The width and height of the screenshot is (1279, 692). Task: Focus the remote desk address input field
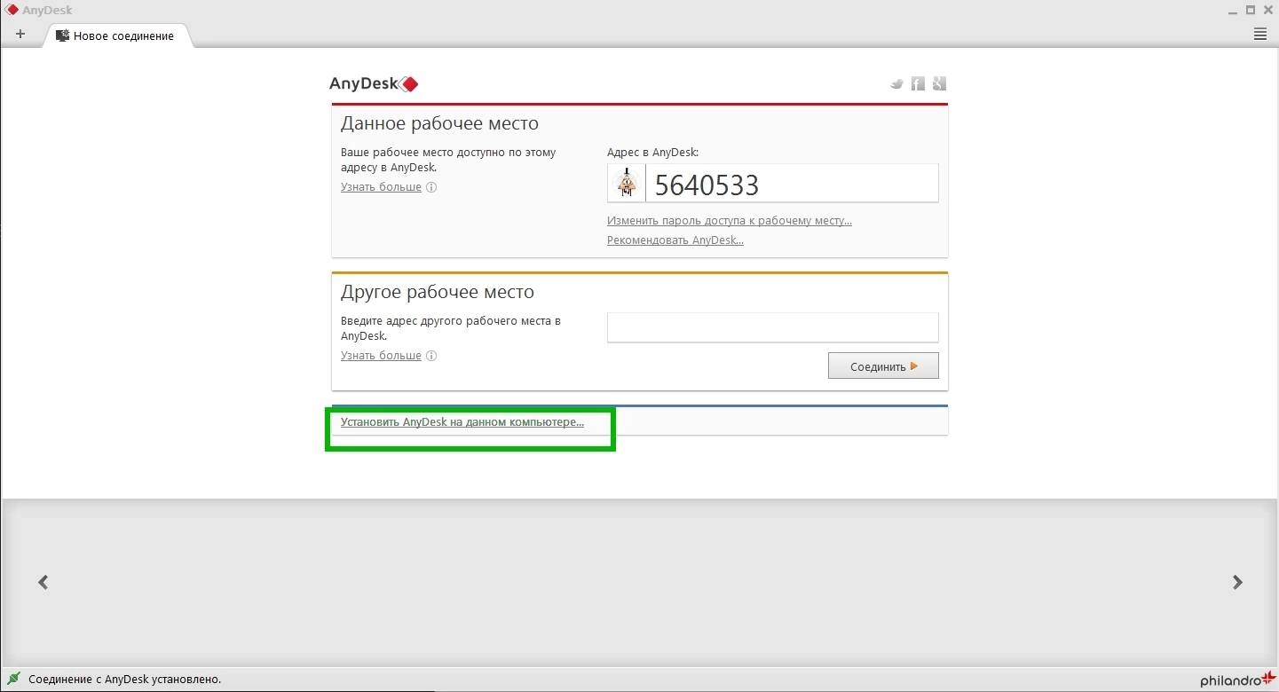click(772, 327)
